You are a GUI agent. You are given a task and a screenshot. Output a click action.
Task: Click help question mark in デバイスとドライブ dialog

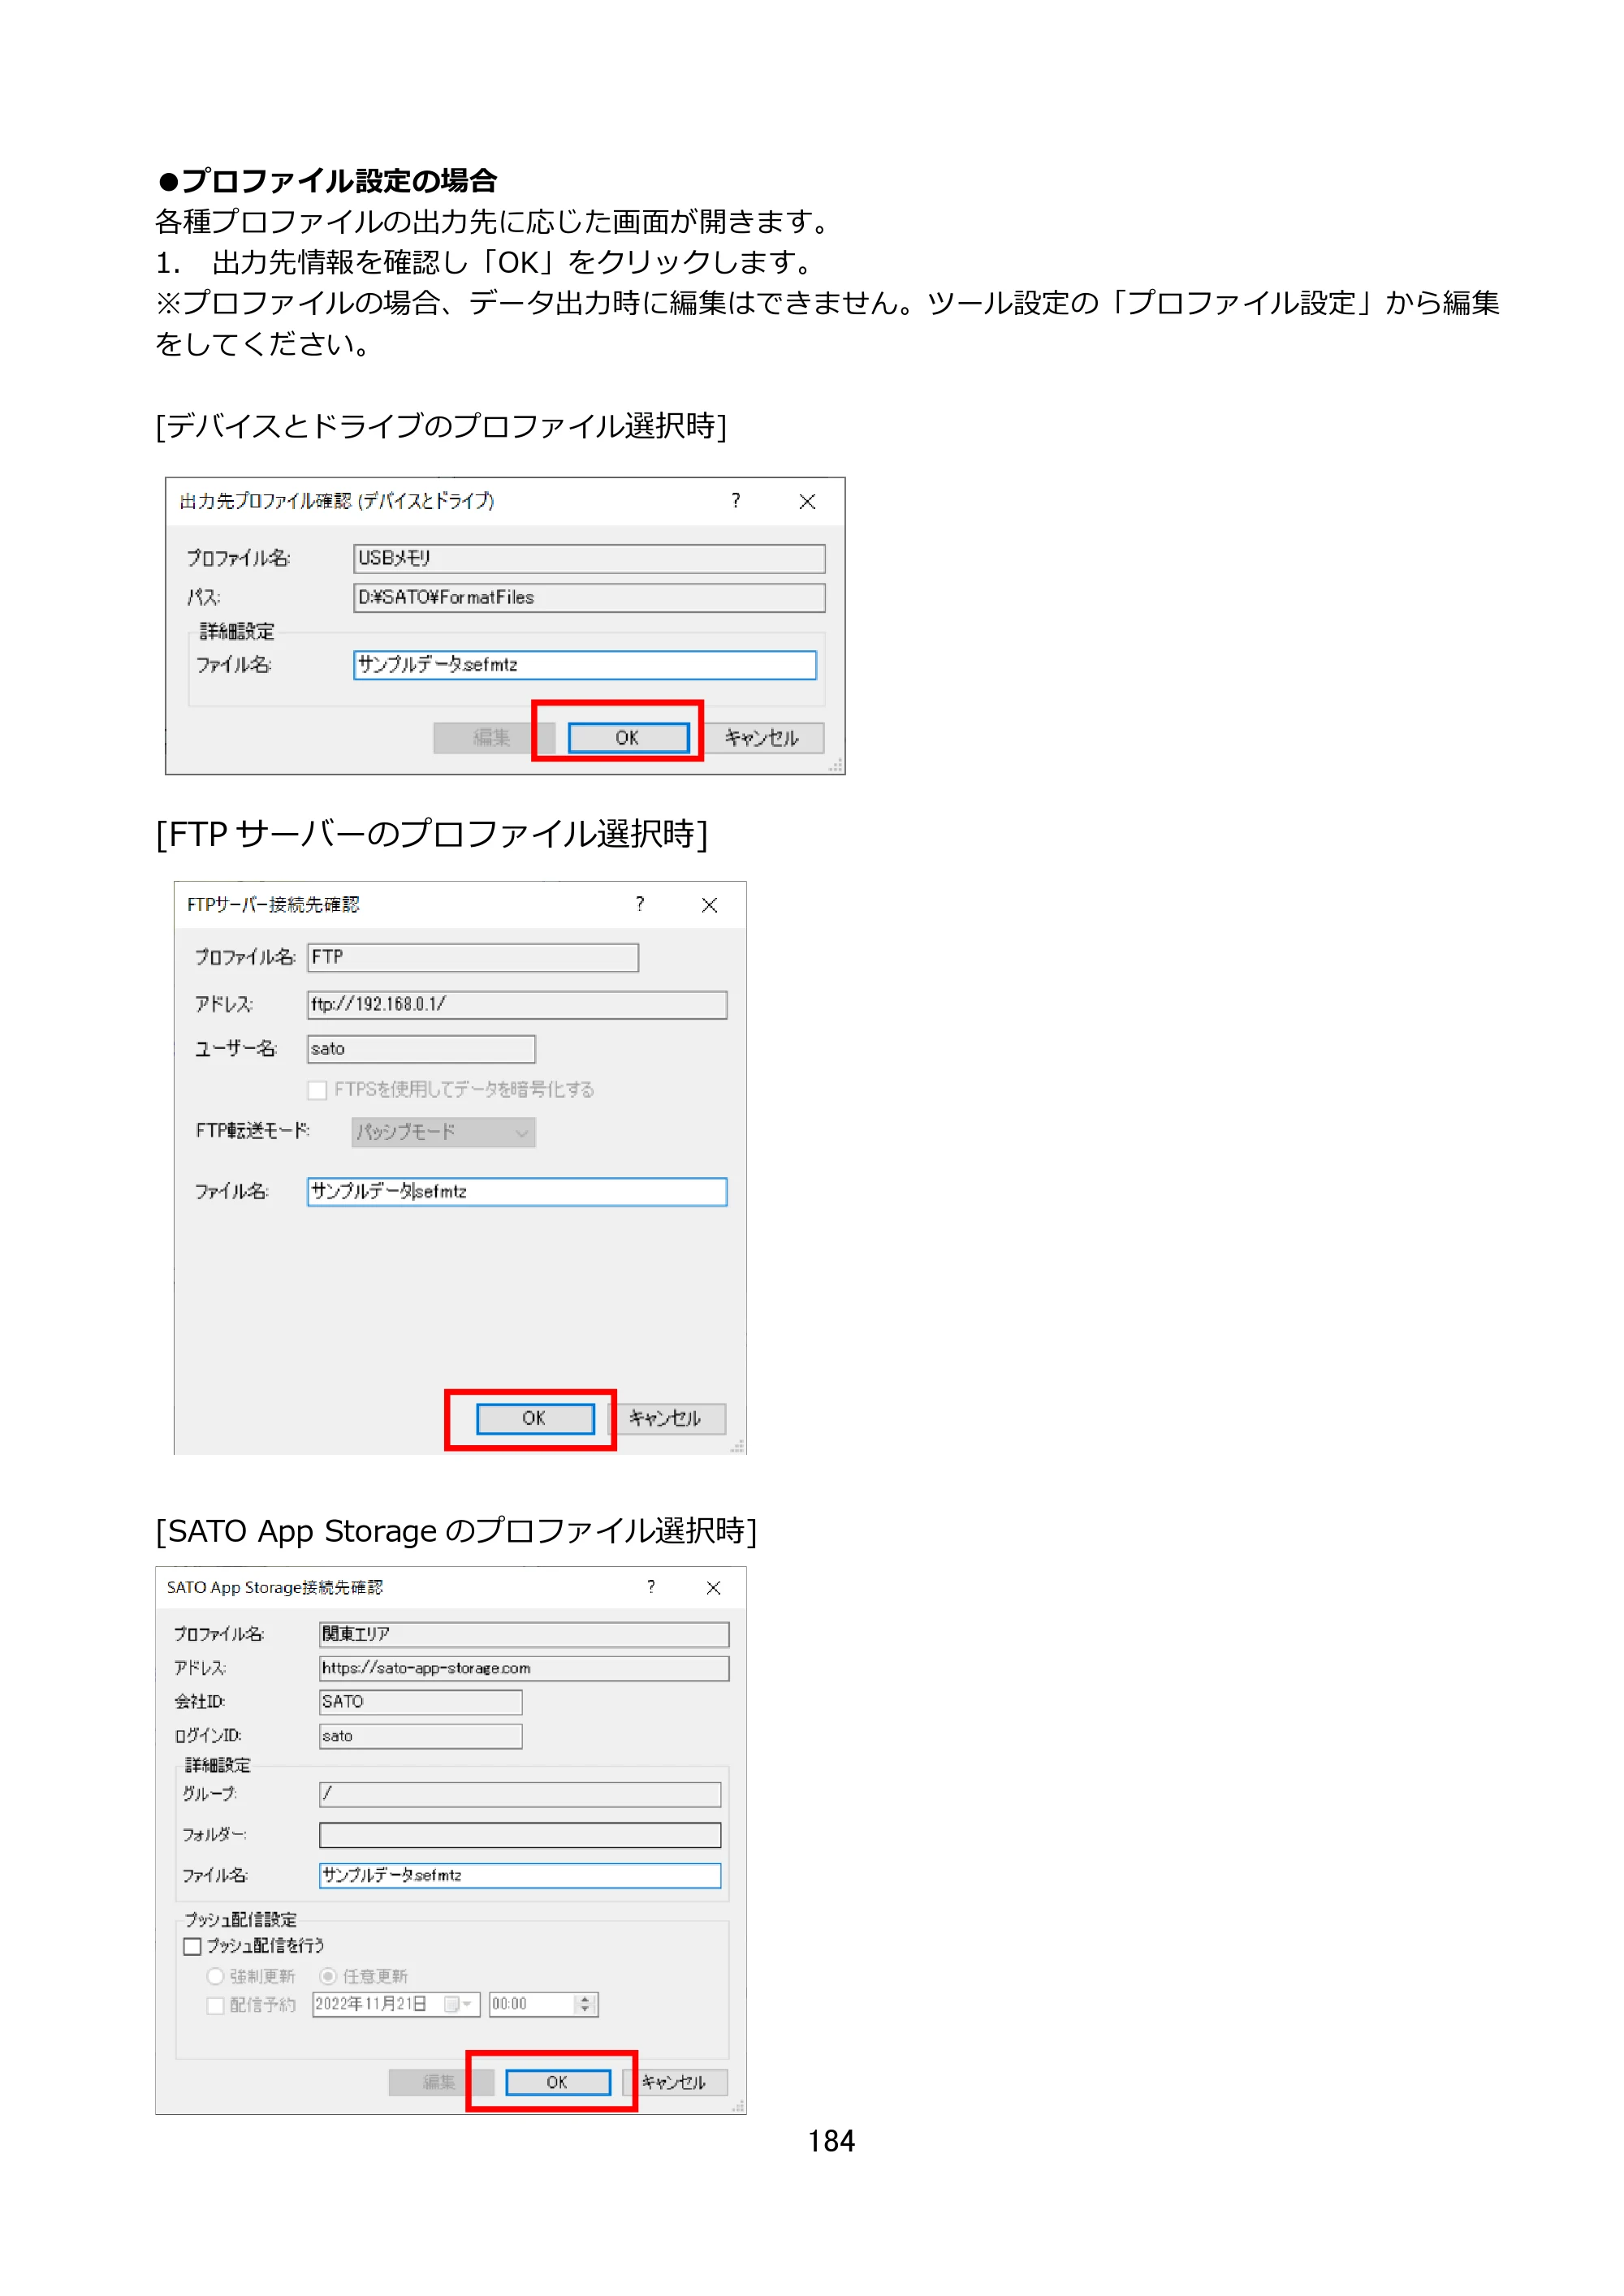tap(736, 501)
